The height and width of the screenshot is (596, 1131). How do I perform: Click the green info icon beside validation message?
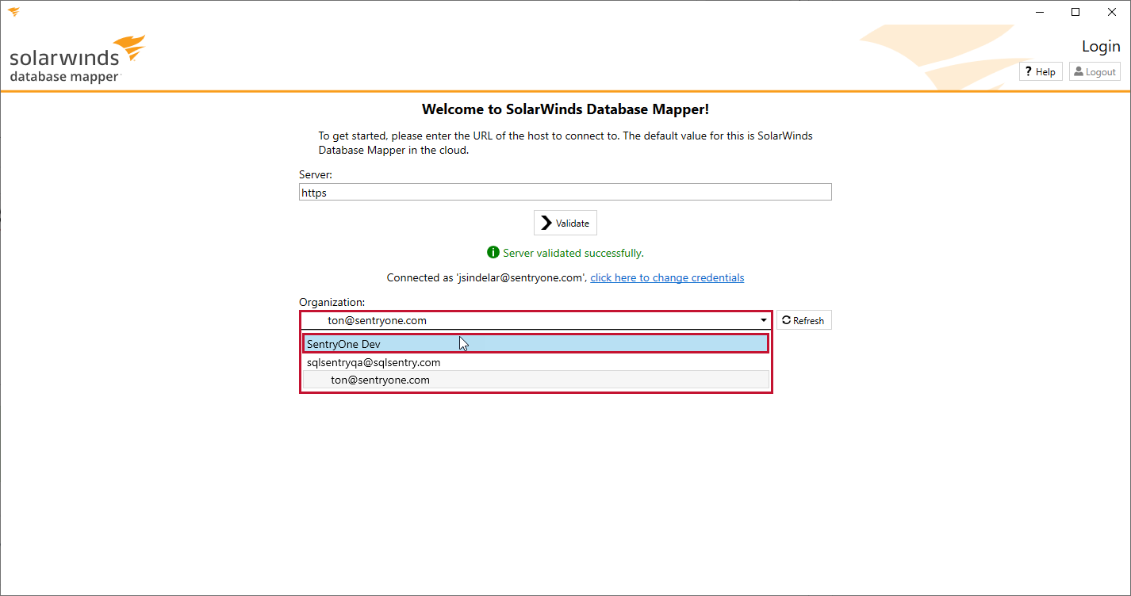coord(493,253)
